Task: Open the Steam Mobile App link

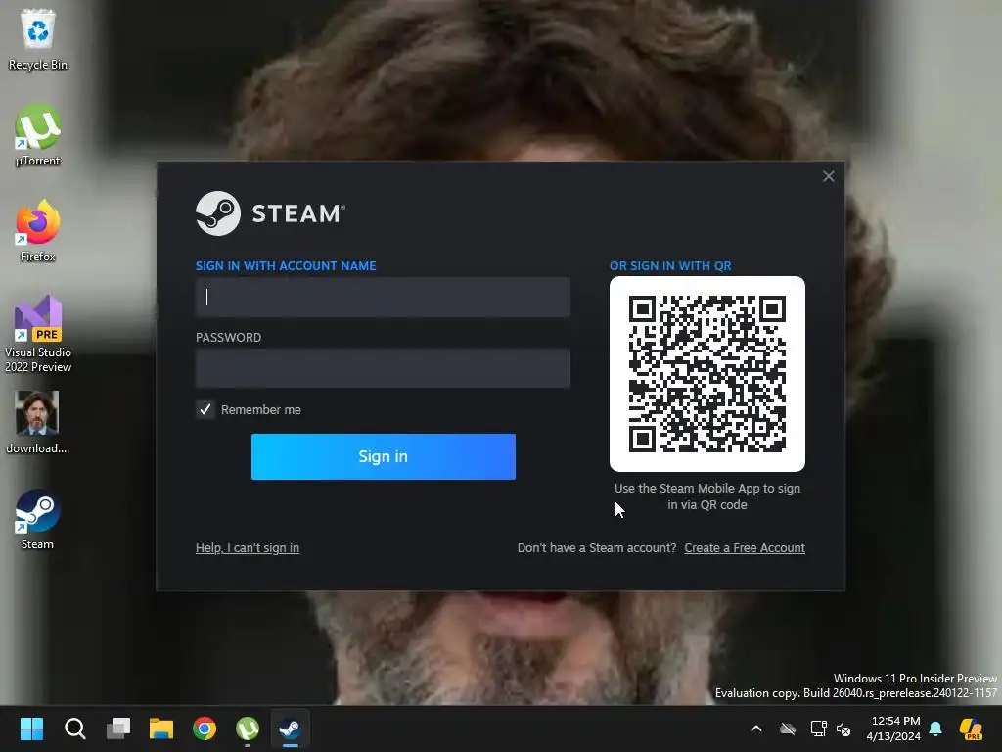Action: tap(709, 488)
